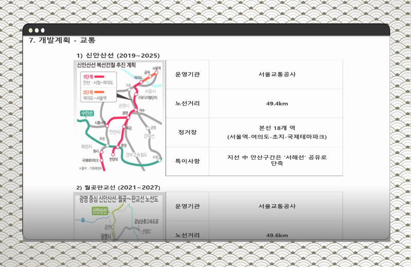Click the green 수인선 label on the map
This screenshot has height=267, width=411.
pyautogui.click(x=87, y=113)
